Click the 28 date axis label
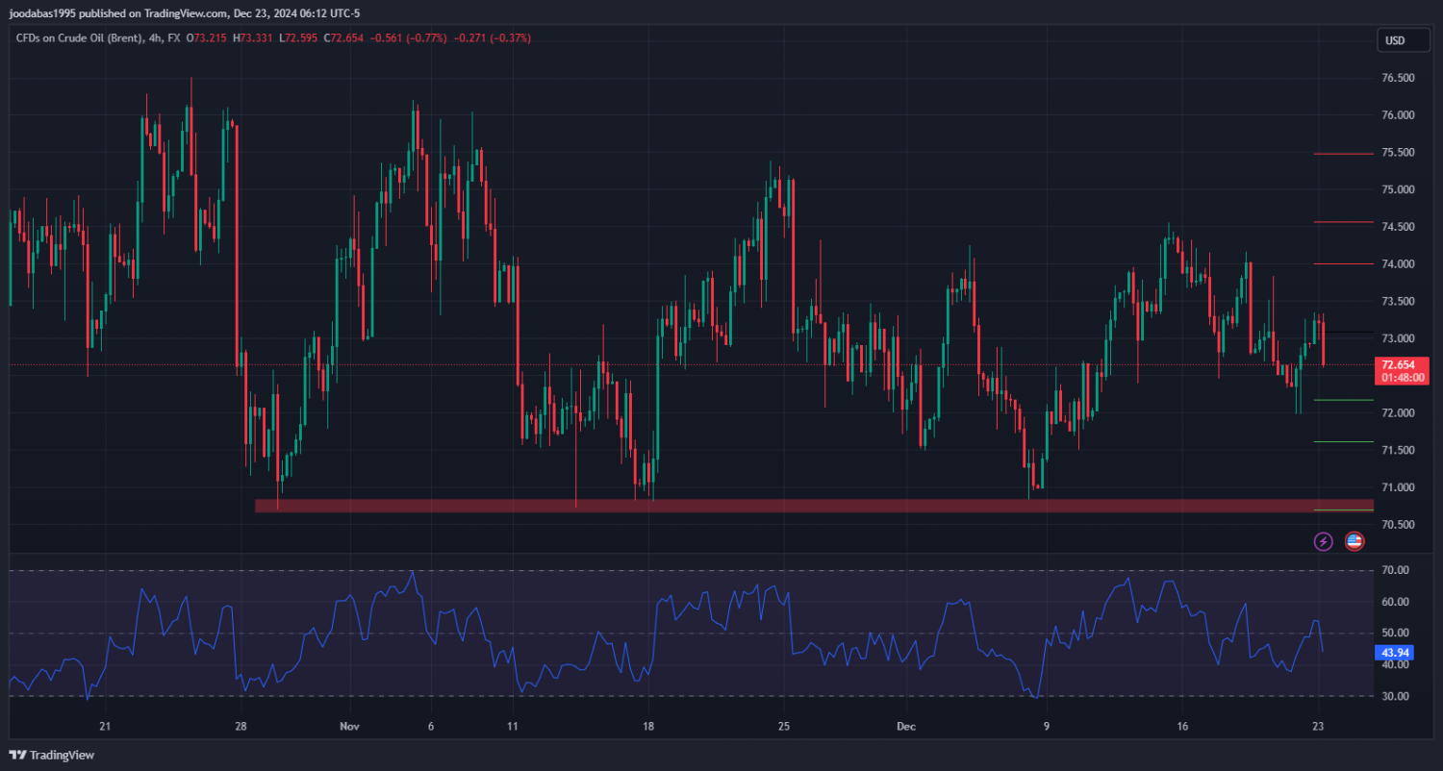The width and height of the screenshot is (1443, 771). pos(240,726)
